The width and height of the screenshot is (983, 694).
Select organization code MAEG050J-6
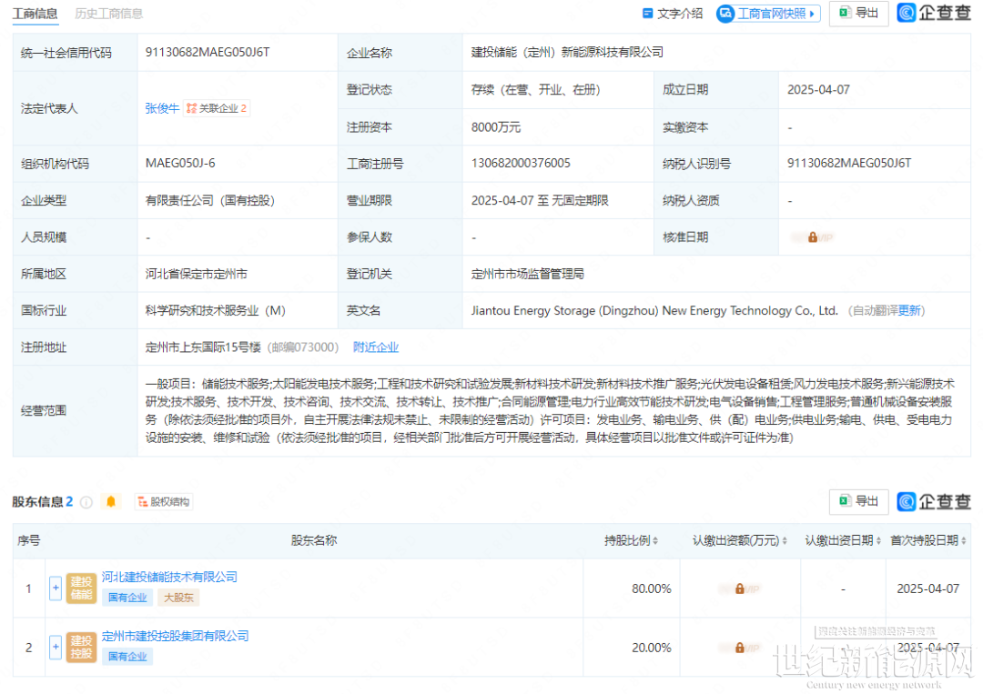180,164
